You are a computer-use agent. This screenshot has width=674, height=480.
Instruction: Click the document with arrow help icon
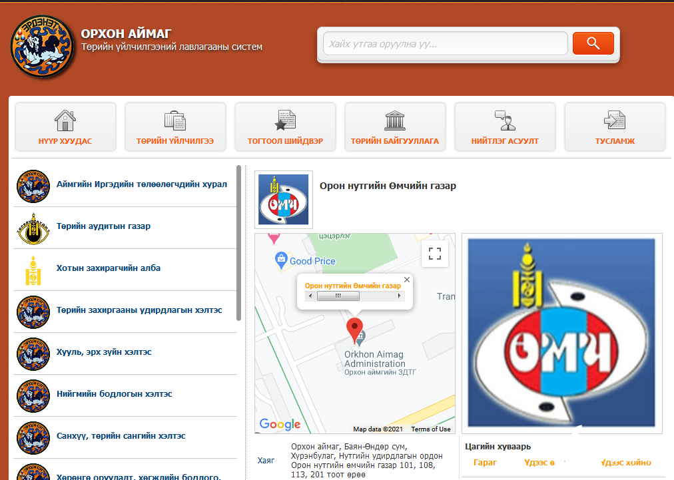[615, 120]
